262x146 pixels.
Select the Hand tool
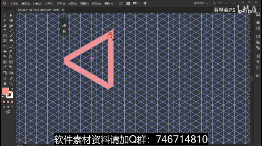(x=5, y=83)
